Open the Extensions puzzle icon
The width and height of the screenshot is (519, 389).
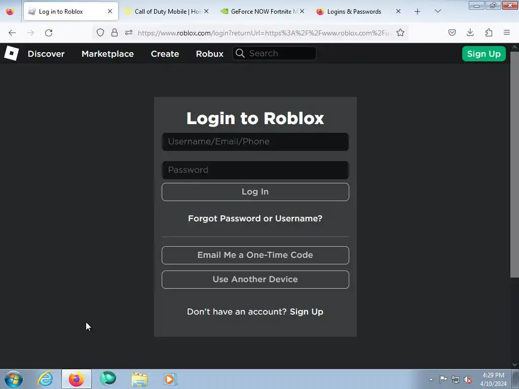click(x=489, y=32)
